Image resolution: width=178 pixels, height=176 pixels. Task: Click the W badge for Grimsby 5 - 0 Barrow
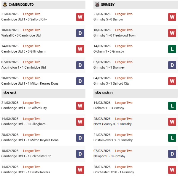(x=172, y=17)
